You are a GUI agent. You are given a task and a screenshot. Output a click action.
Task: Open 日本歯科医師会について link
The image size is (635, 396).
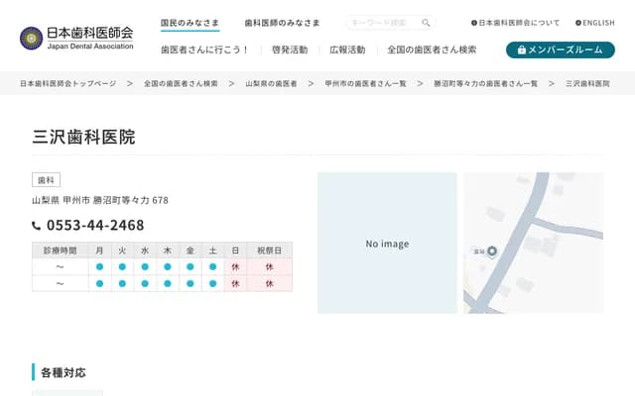[x=515, y=23]
